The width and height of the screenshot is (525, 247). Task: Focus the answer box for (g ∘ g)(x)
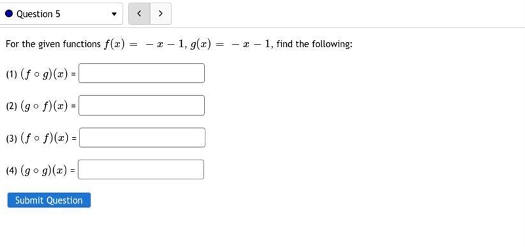point(141,169)
